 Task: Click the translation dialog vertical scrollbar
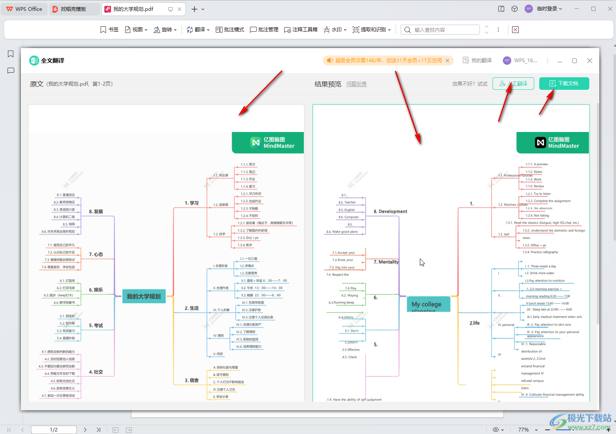coord(598,213)
